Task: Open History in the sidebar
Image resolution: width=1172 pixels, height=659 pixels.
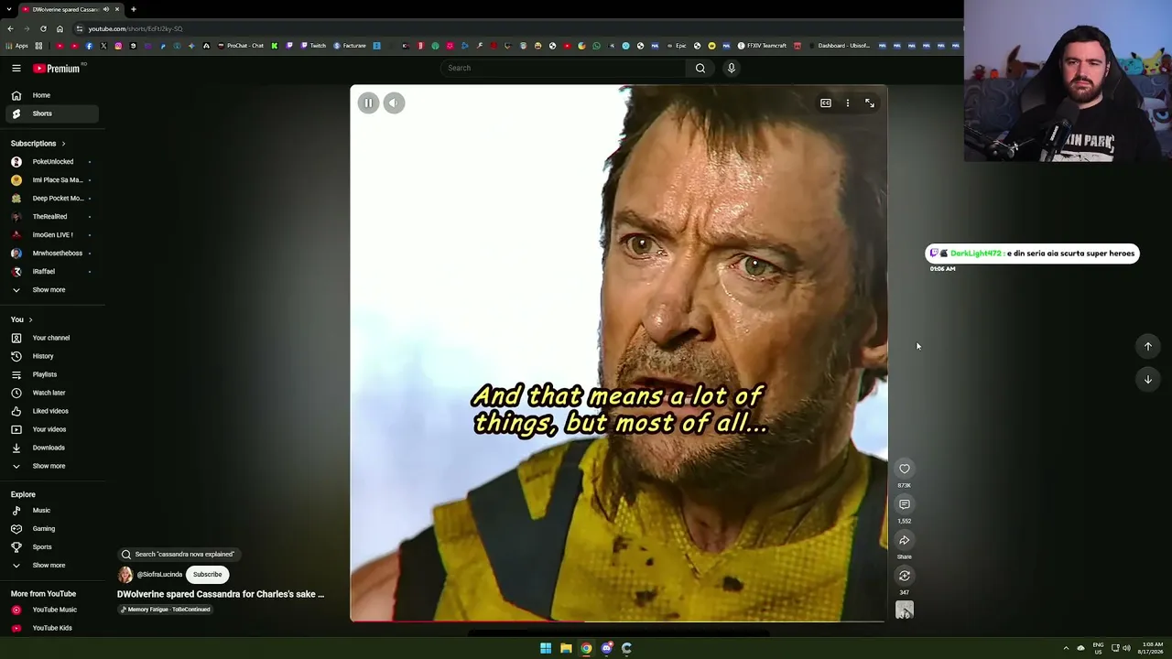Action: pos(51,356)
